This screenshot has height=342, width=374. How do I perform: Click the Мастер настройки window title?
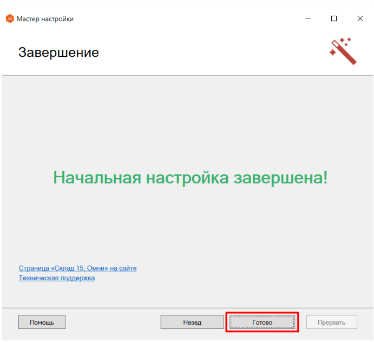point(45,19)
